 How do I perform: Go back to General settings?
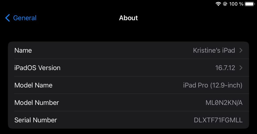click(x=25, y=18)
